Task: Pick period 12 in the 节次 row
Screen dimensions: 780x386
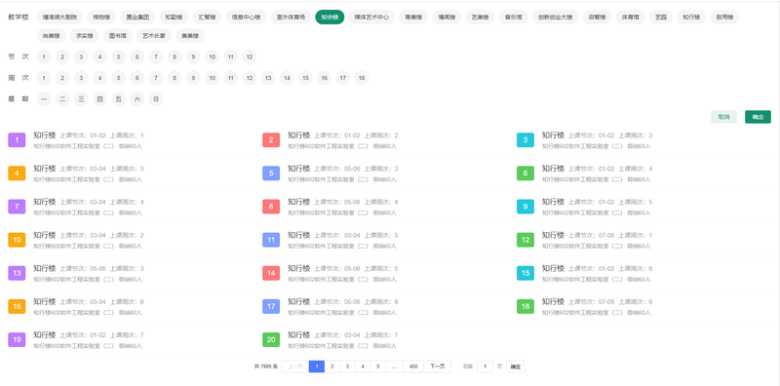Action: tap(250, 58)
